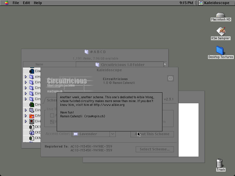The height and width of the screenshot is (176, 235).
Task: Select the CK1 file icon
Action: (x=32, y=127)
